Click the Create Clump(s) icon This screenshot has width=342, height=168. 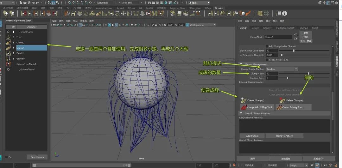243,100
